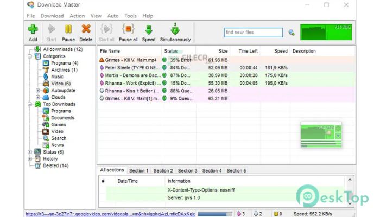The width and height of the screenshot is (380, 217).
Task: Switch to the All sections tab
Action: [x=112, y=170]
